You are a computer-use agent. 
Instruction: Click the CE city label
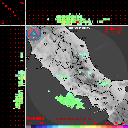tap(97, 99)
